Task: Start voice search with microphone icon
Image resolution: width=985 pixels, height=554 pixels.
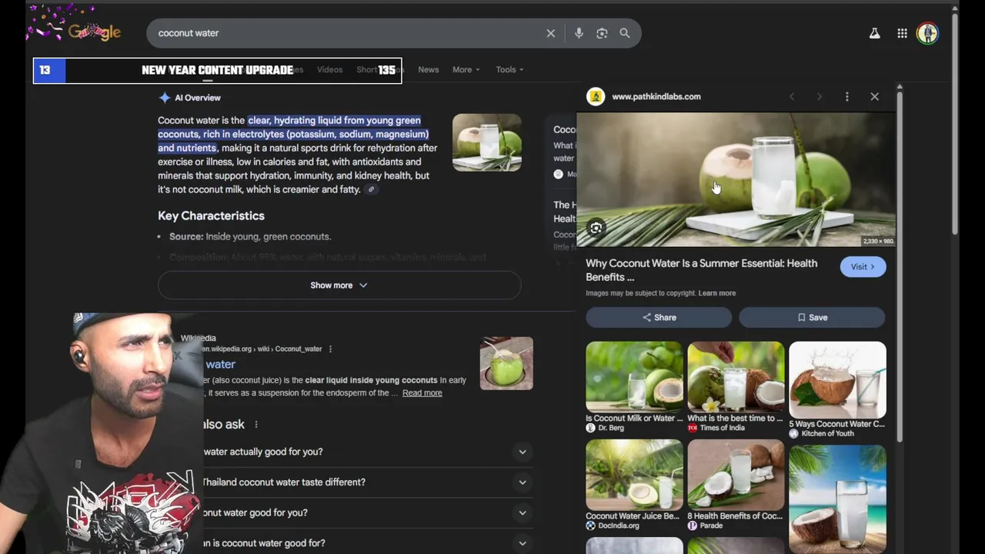Action: click(x=579, y=33)
